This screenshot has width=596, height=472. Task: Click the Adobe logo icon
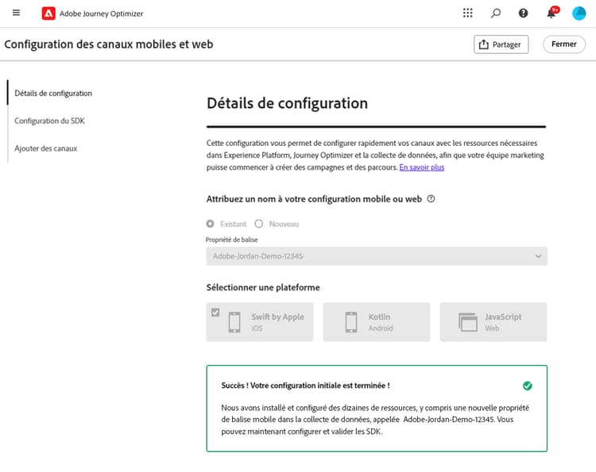coord(48,13)
